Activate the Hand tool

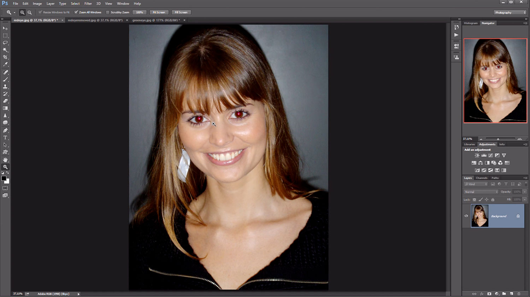[5, 160]
